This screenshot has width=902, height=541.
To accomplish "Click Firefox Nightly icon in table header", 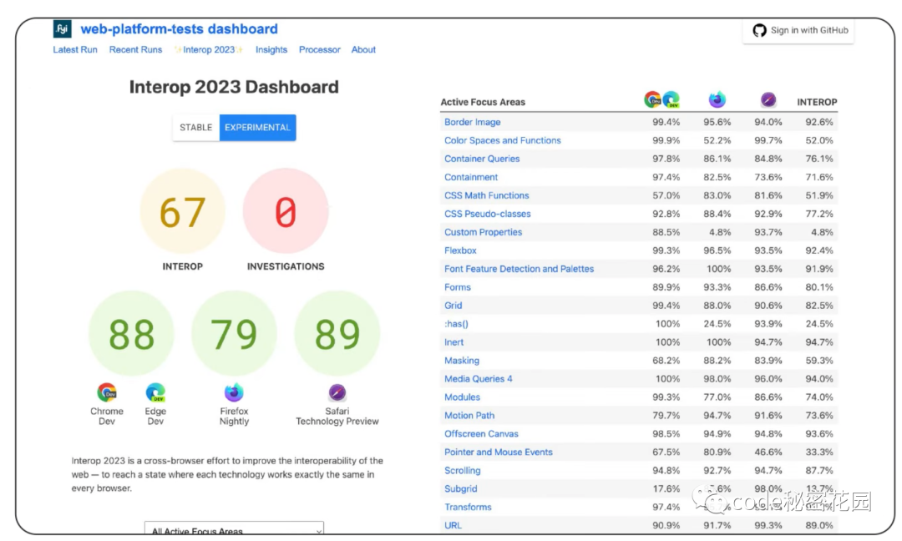I will (x=717, y=99).
